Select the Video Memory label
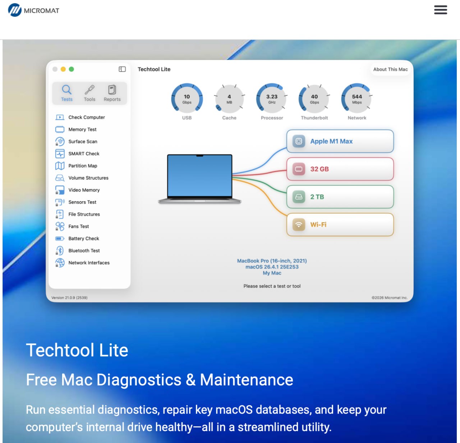This screenshot has width=460, height=443. point(84,190)
